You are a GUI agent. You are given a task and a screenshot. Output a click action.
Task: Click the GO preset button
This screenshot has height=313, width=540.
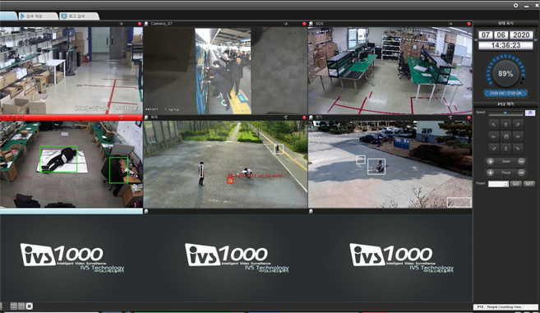point(515,184)
